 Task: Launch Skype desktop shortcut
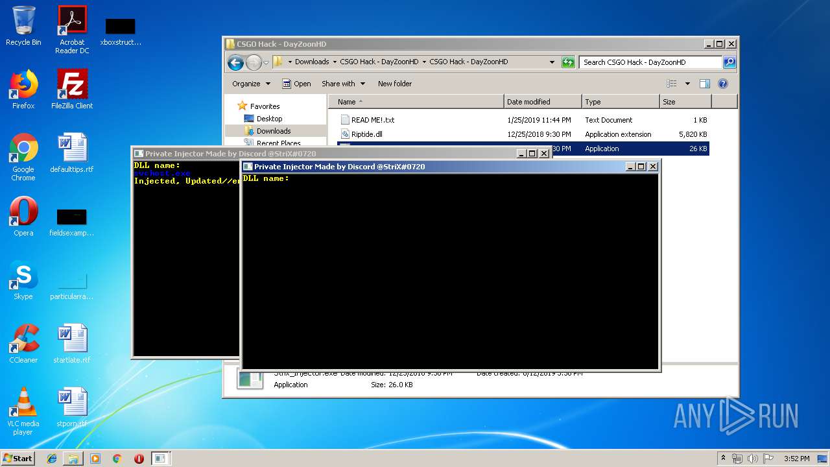23,280
